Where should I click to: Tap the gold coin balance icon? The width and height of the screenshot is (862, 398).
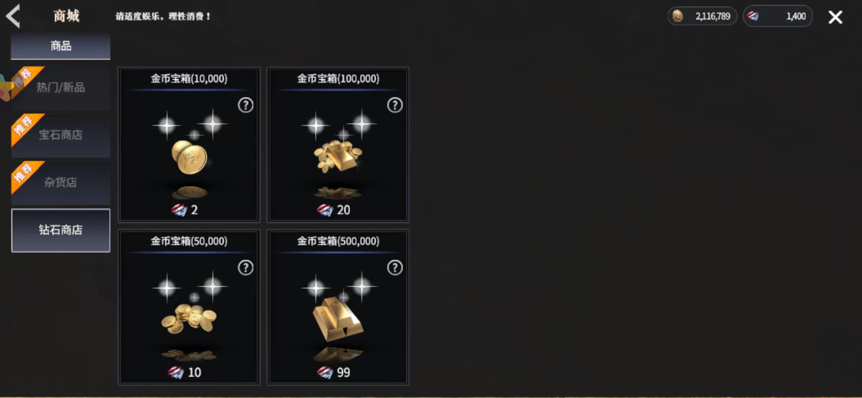[677, 16]
